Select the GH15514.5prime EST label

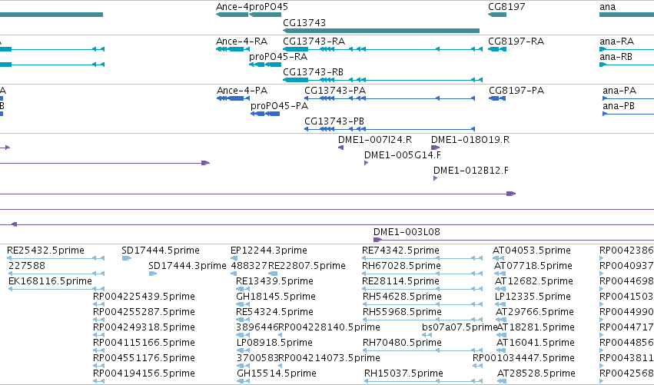tap(277, 373)
